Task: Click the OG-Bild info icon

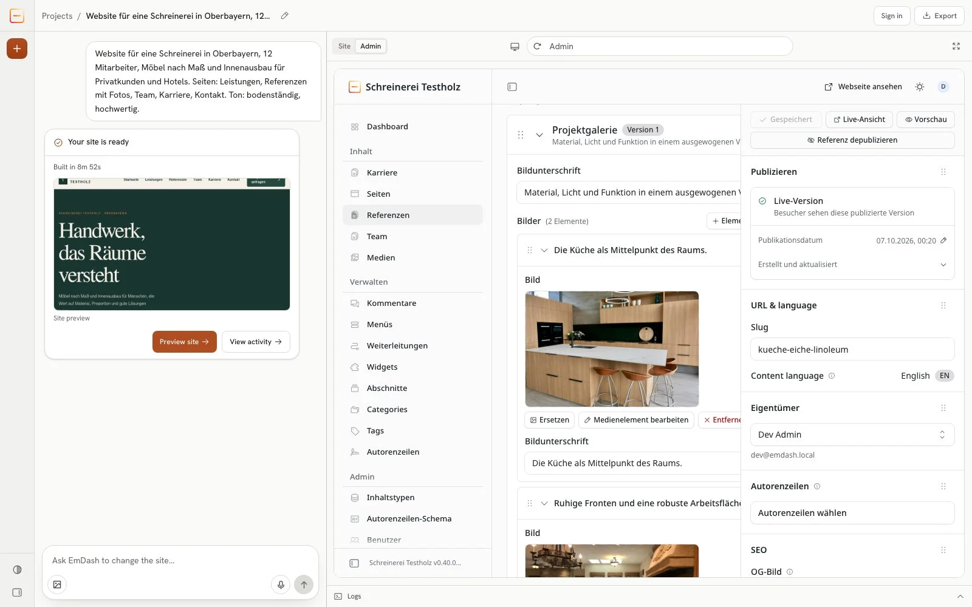Action: 790,572
